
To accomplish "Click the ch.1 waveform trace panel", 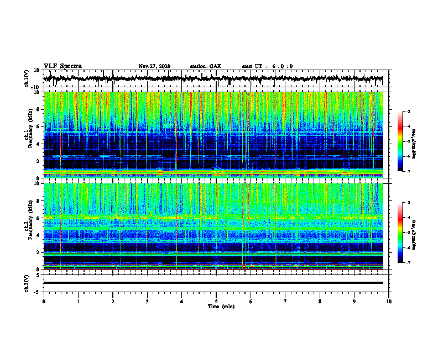I will (x=216, y=78).
